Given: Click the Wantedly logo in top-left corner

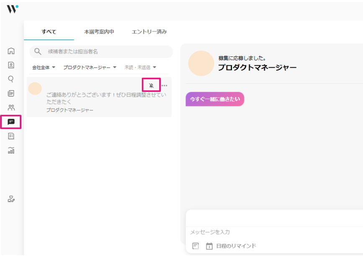Looking at the screenshot, I should click(x=12, y=9).
